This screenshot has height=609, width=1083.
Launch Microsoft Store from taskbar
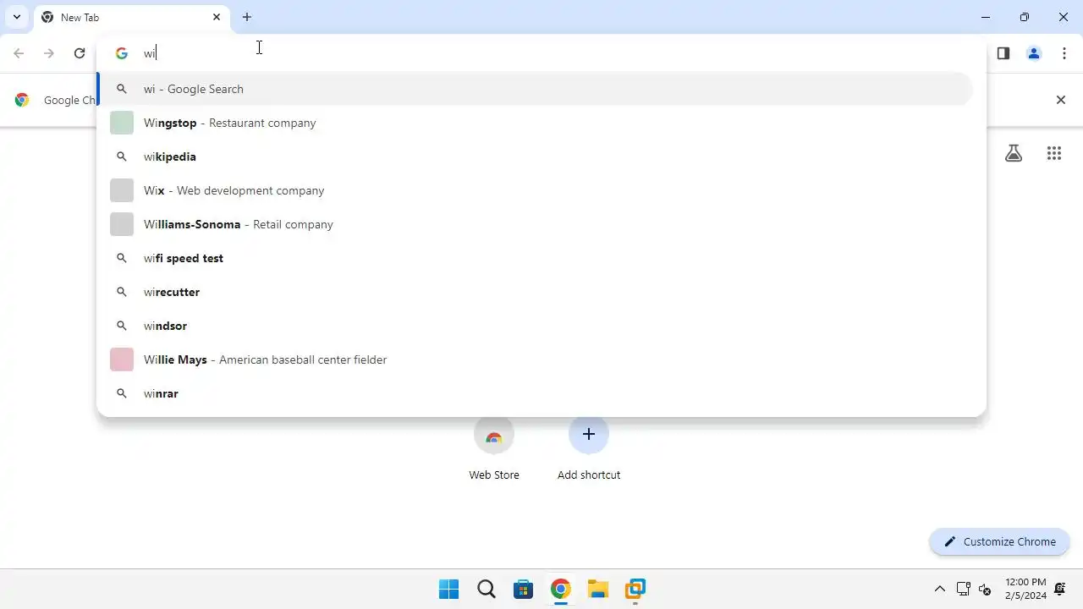(x=523, y=589)
